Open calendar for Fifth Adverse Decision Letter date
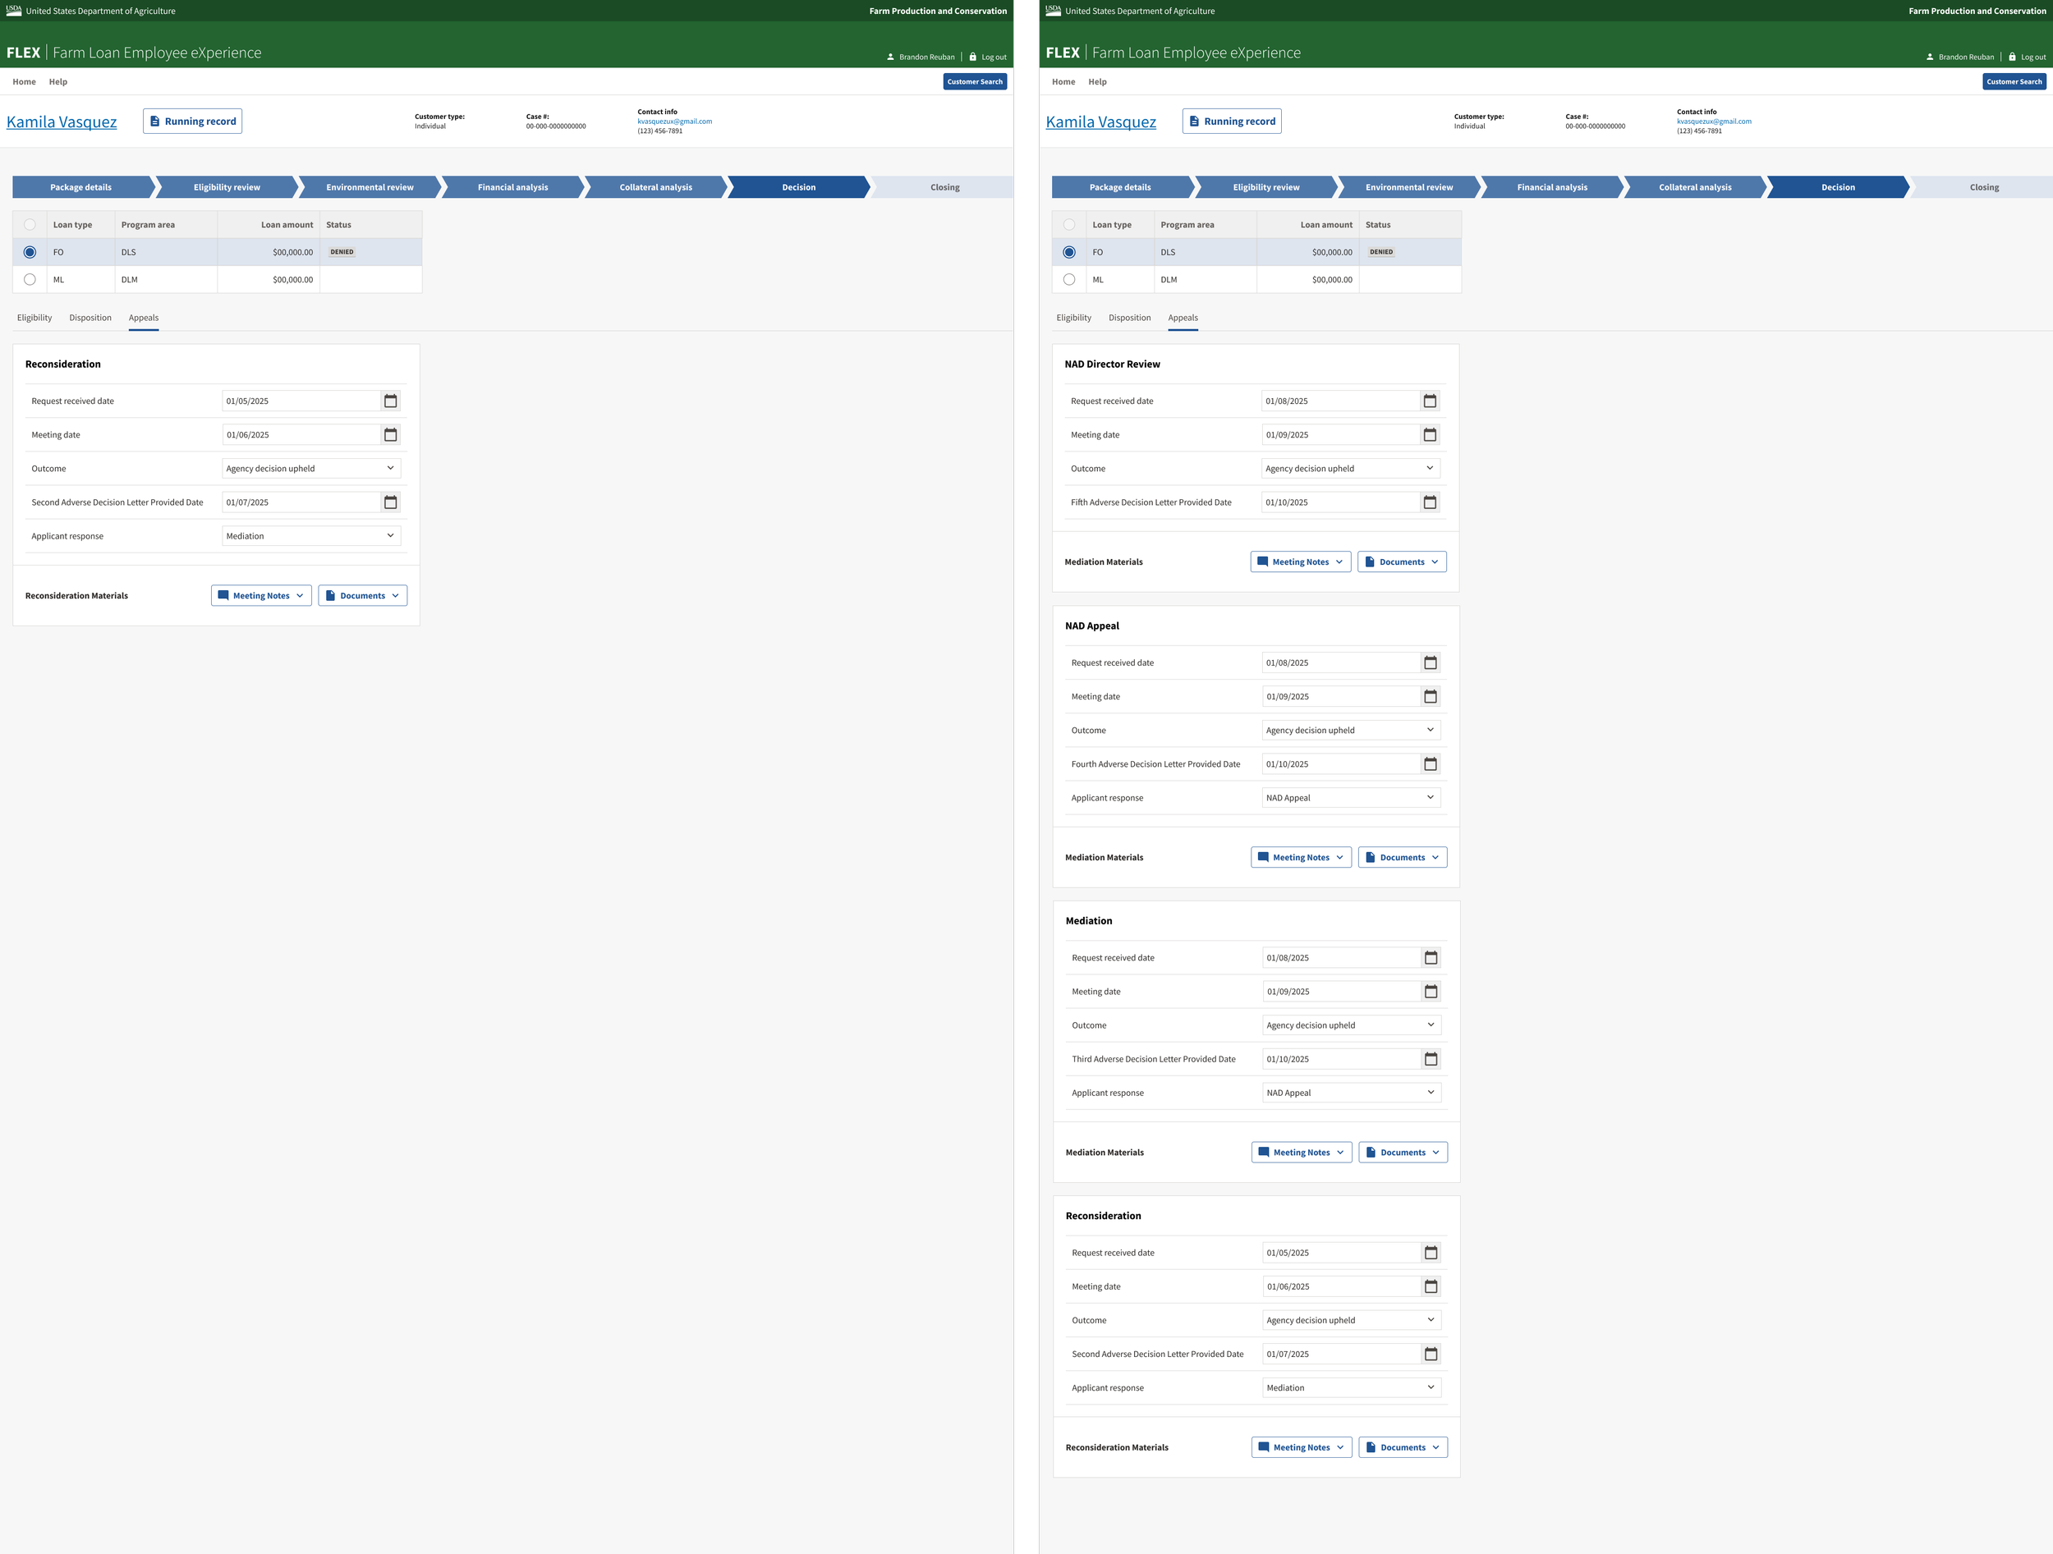Screen dimensions: 2053x1554 tap(1430, 502)
